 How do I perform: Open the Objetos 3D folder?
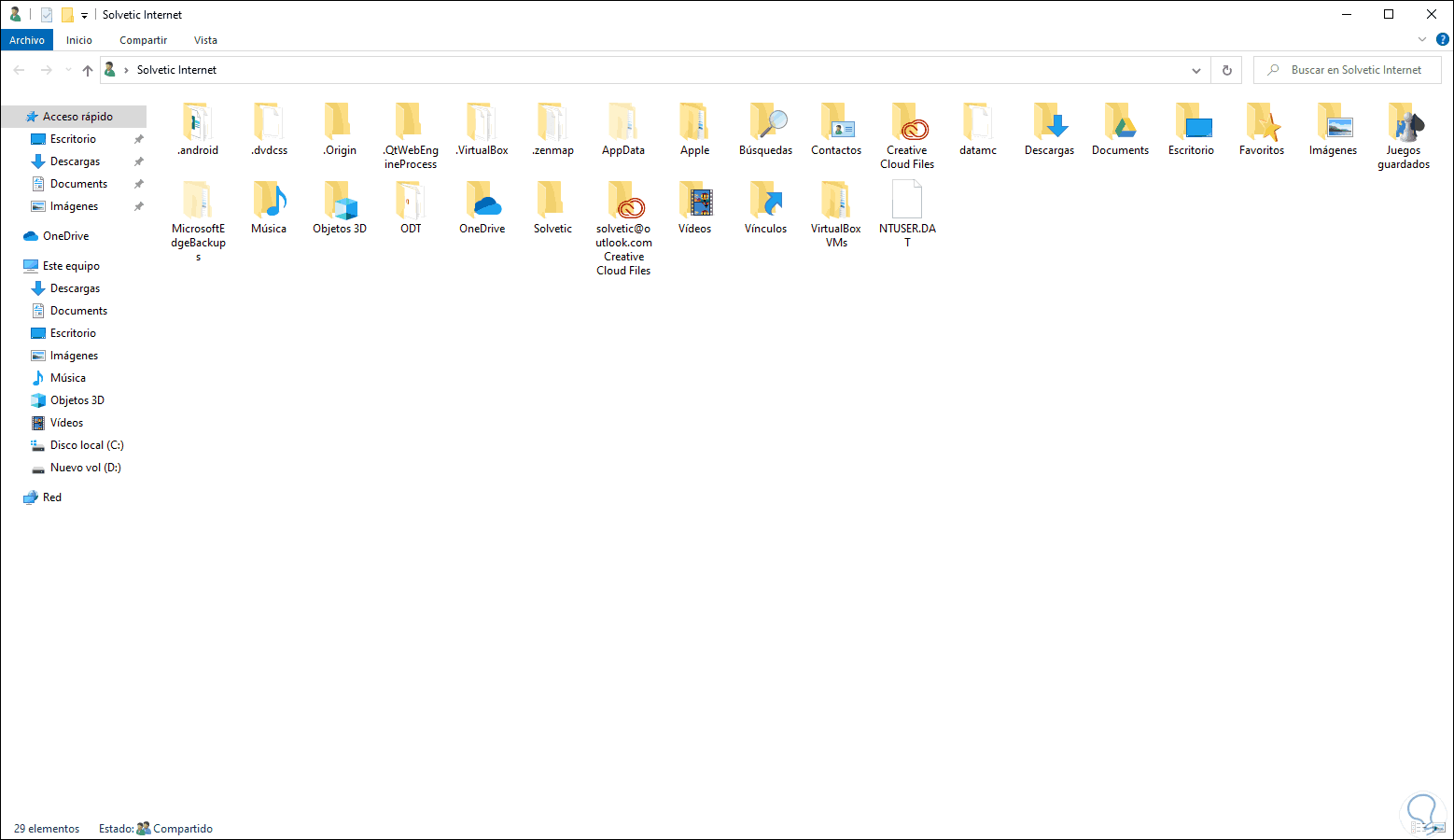[x=340, y=205]
